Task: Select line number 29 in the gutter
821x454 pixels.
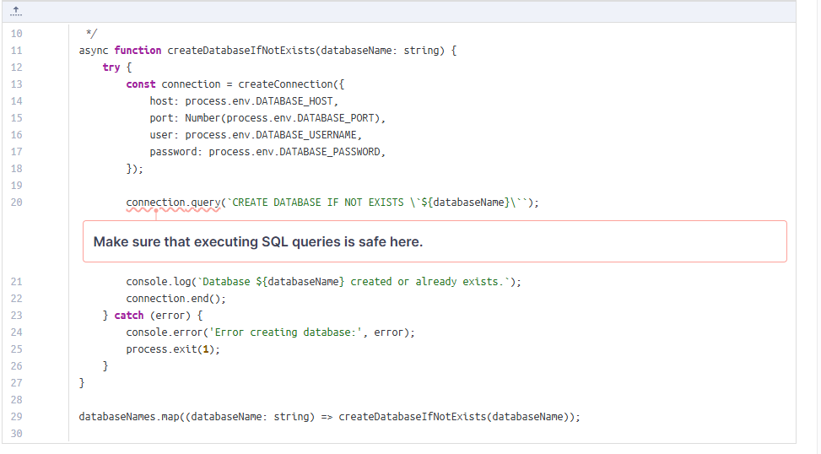Action: pyautogui.click(x=16, y=417)
